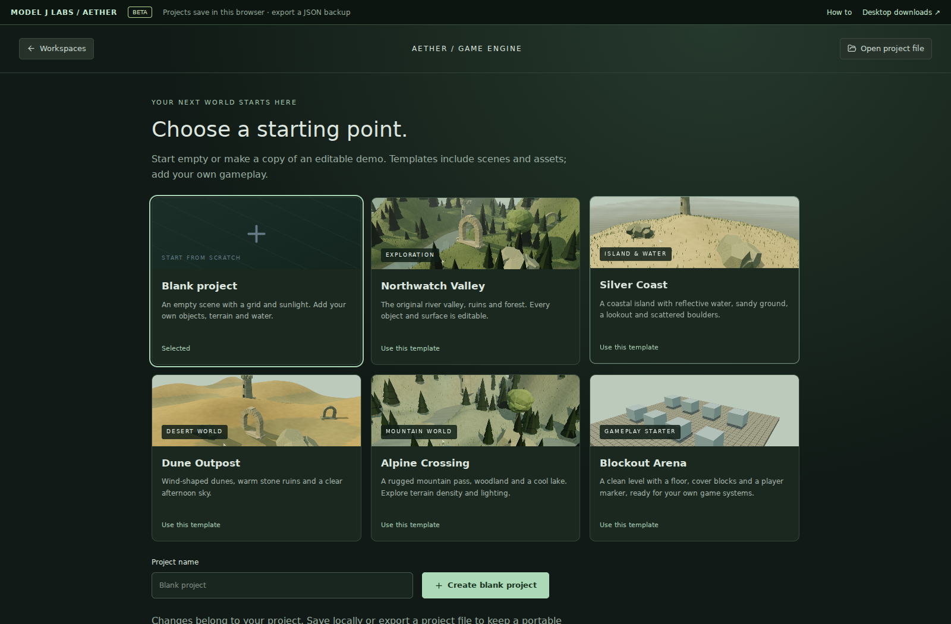Select the Silver Coast island thumbnail
The image size is (951, 624).
coord(694,232)
